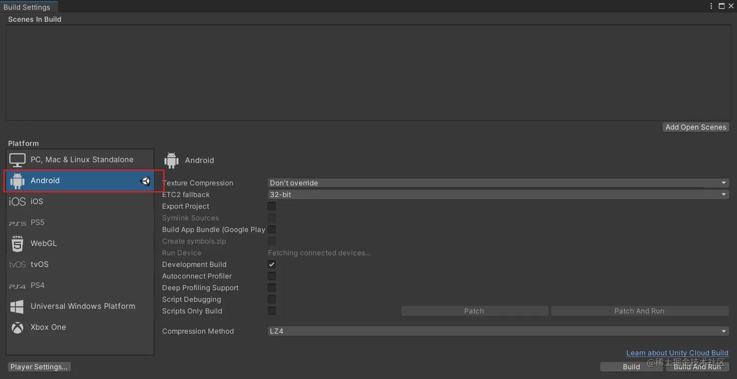Select the Xbox One logo icon
737x379 pixels.
point(18,327)
